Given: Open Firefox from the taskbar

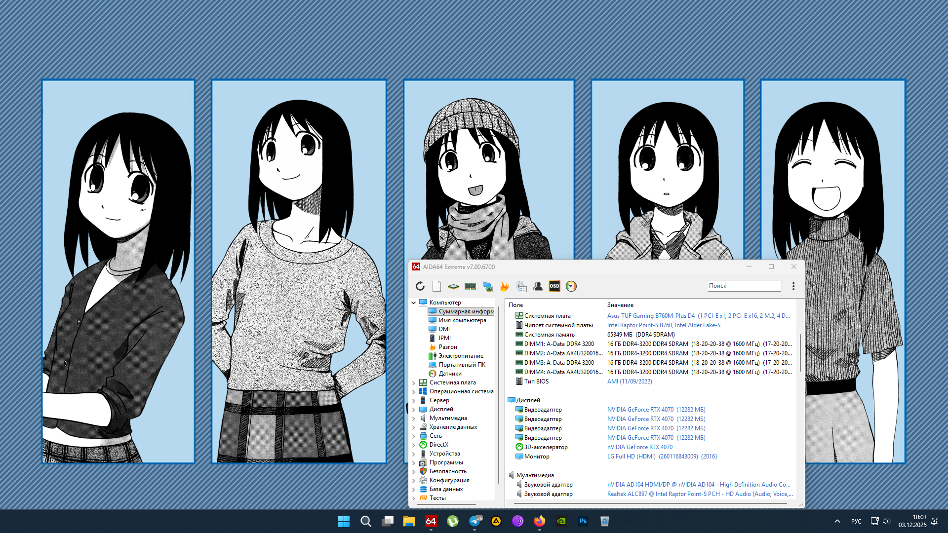Looking at the screenshot, I should (539, 521).
